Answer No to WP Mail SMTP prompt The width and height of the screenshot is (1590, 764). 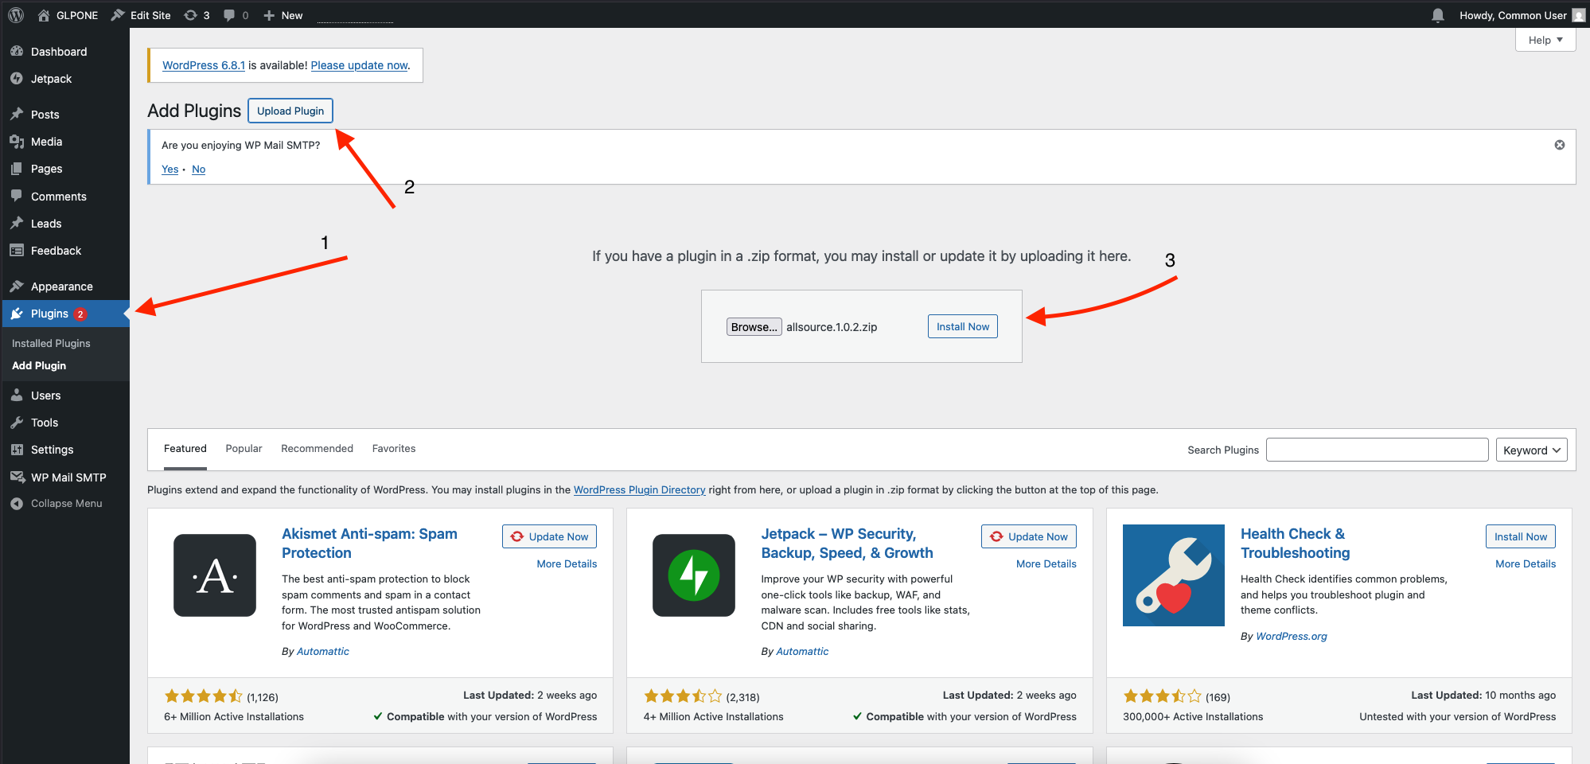pos(198,170)
